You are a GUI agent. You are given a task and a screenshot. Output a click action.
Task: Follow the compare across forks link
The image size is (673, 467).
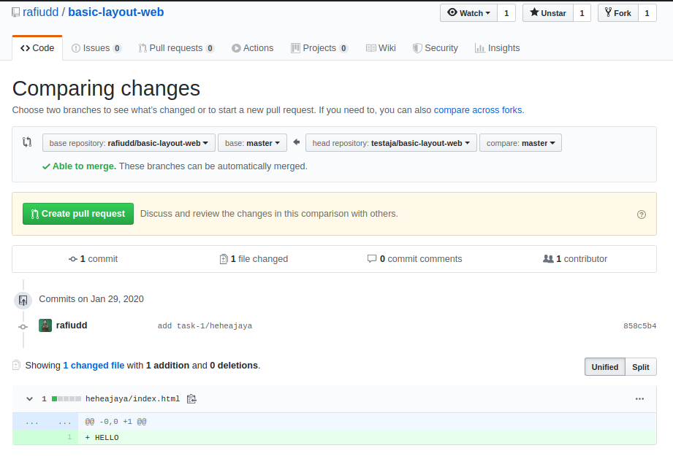(478, 110)
